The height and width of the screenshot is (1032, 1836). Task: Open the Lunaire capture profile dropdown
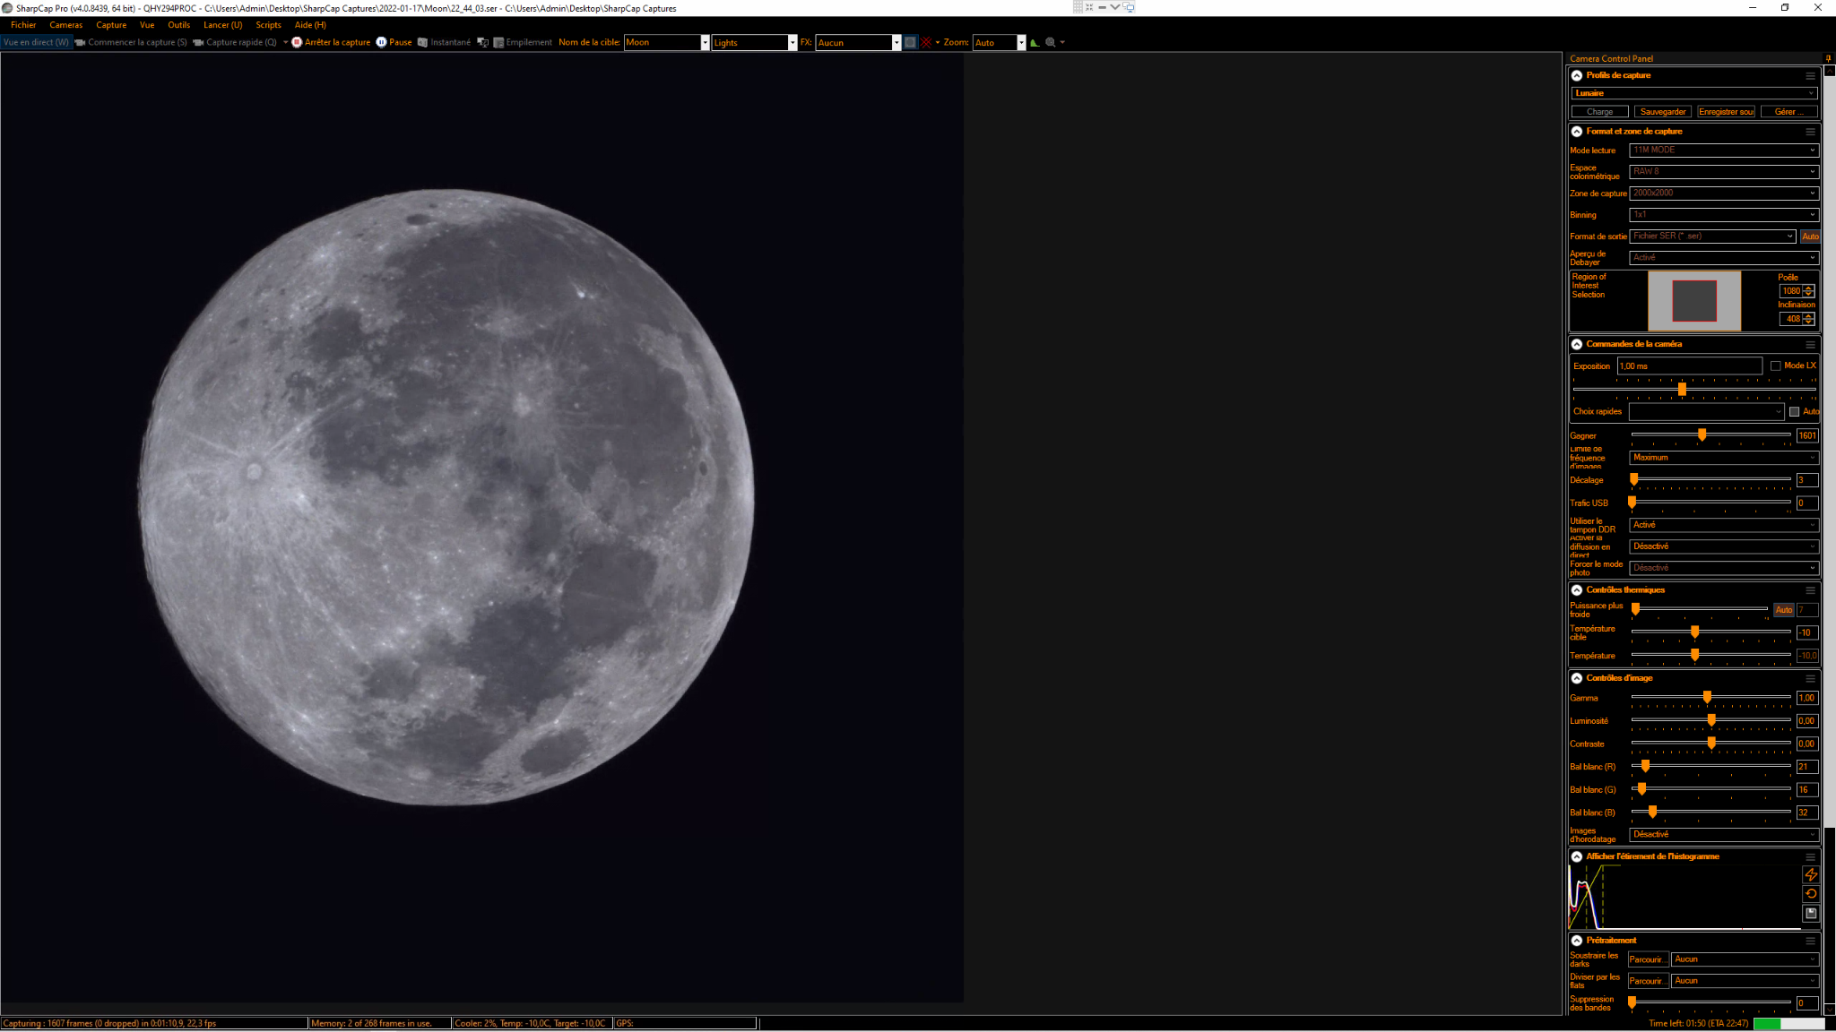tap(1694, 93)
